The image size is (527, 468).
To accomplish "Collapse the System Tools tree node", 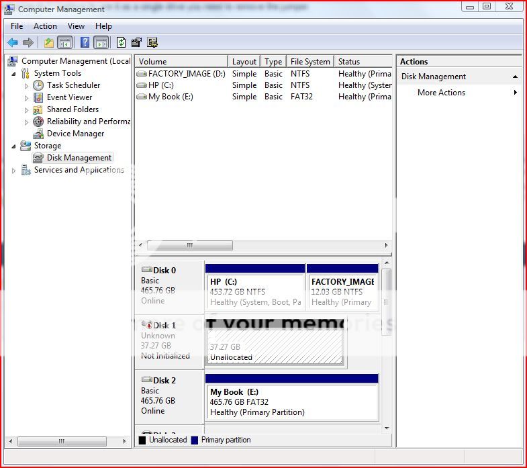I will 14,74.
